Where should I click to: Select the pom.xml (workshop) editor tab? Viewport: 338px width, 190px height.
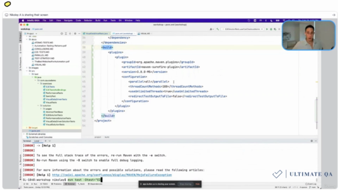point(124,34)
